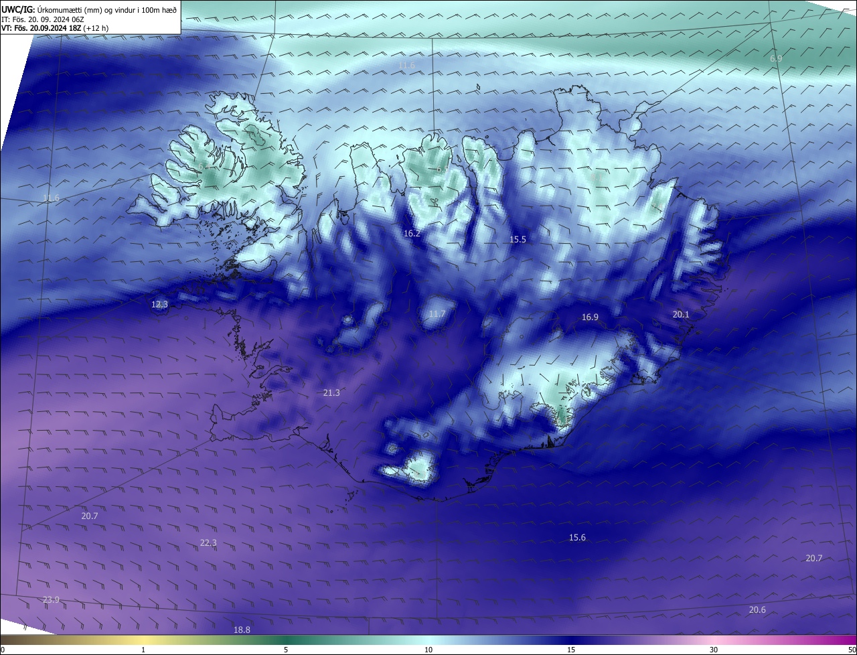
Task: Click the 20.6 value label on the map
Action: click(x=757, y=609)
